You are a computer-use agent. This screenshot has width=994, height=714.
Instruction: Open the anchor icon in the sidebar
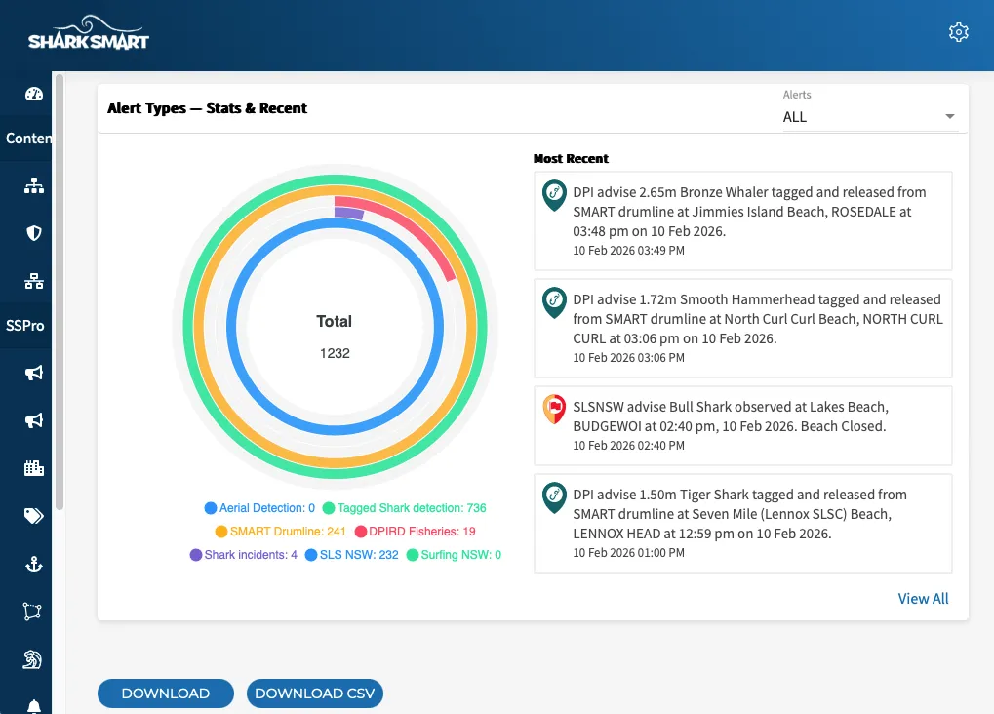pos(33,564)
